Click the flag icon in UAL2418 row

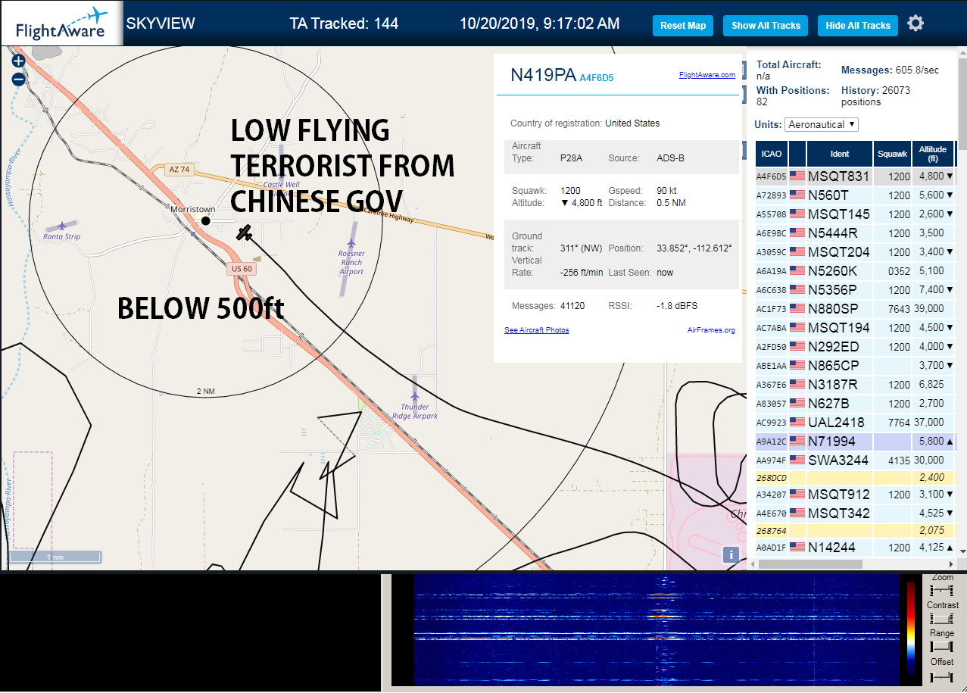(x=797, y=423)
